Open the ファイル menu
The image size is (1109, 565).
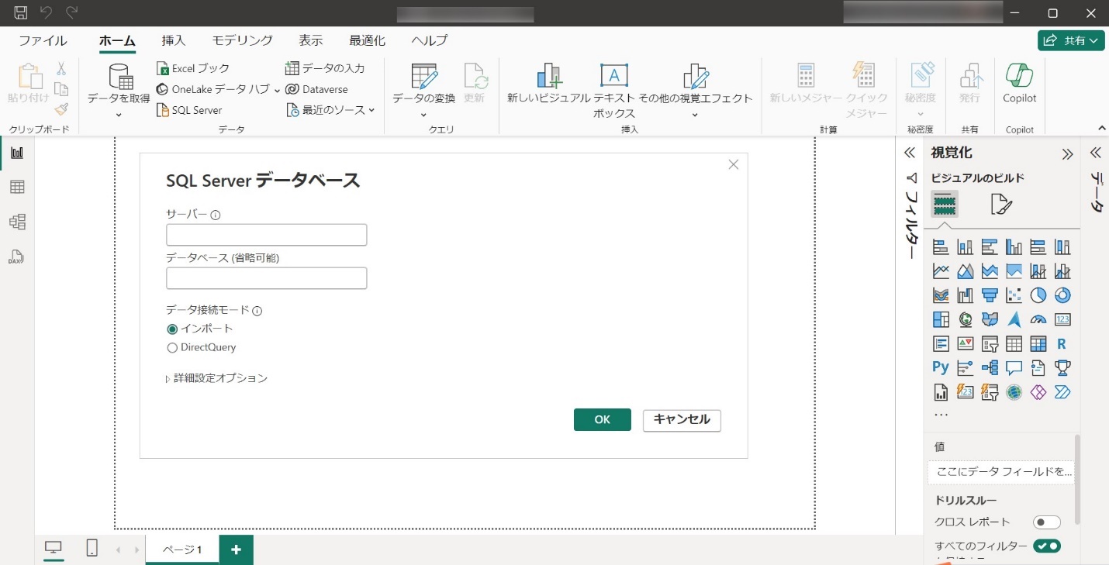(43, 41)
